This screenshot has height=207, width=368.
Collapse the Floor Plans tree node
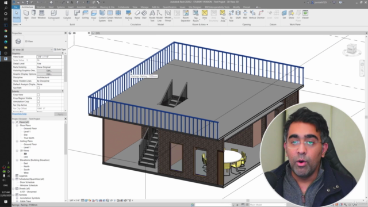(17, 125)
